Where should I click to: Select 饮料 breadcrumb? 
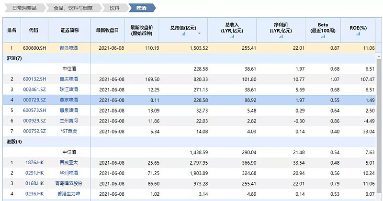tap(114, 8)
